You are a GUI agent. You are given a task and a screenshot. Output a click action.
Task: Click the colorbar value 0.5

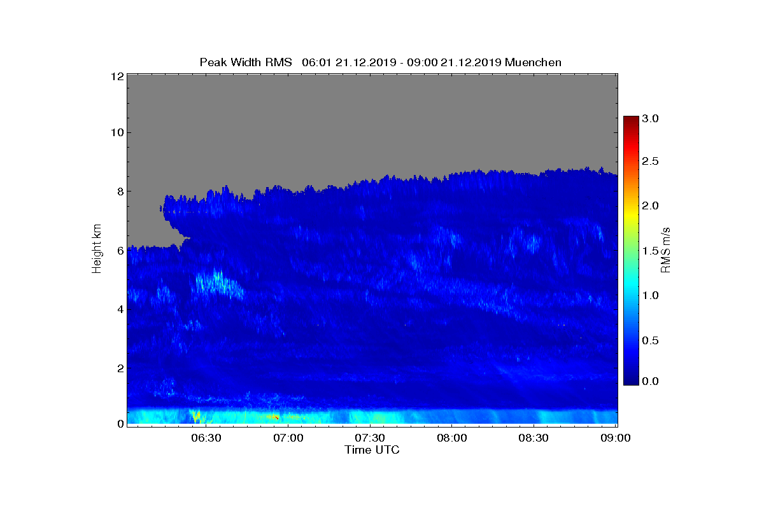point(650,340)
